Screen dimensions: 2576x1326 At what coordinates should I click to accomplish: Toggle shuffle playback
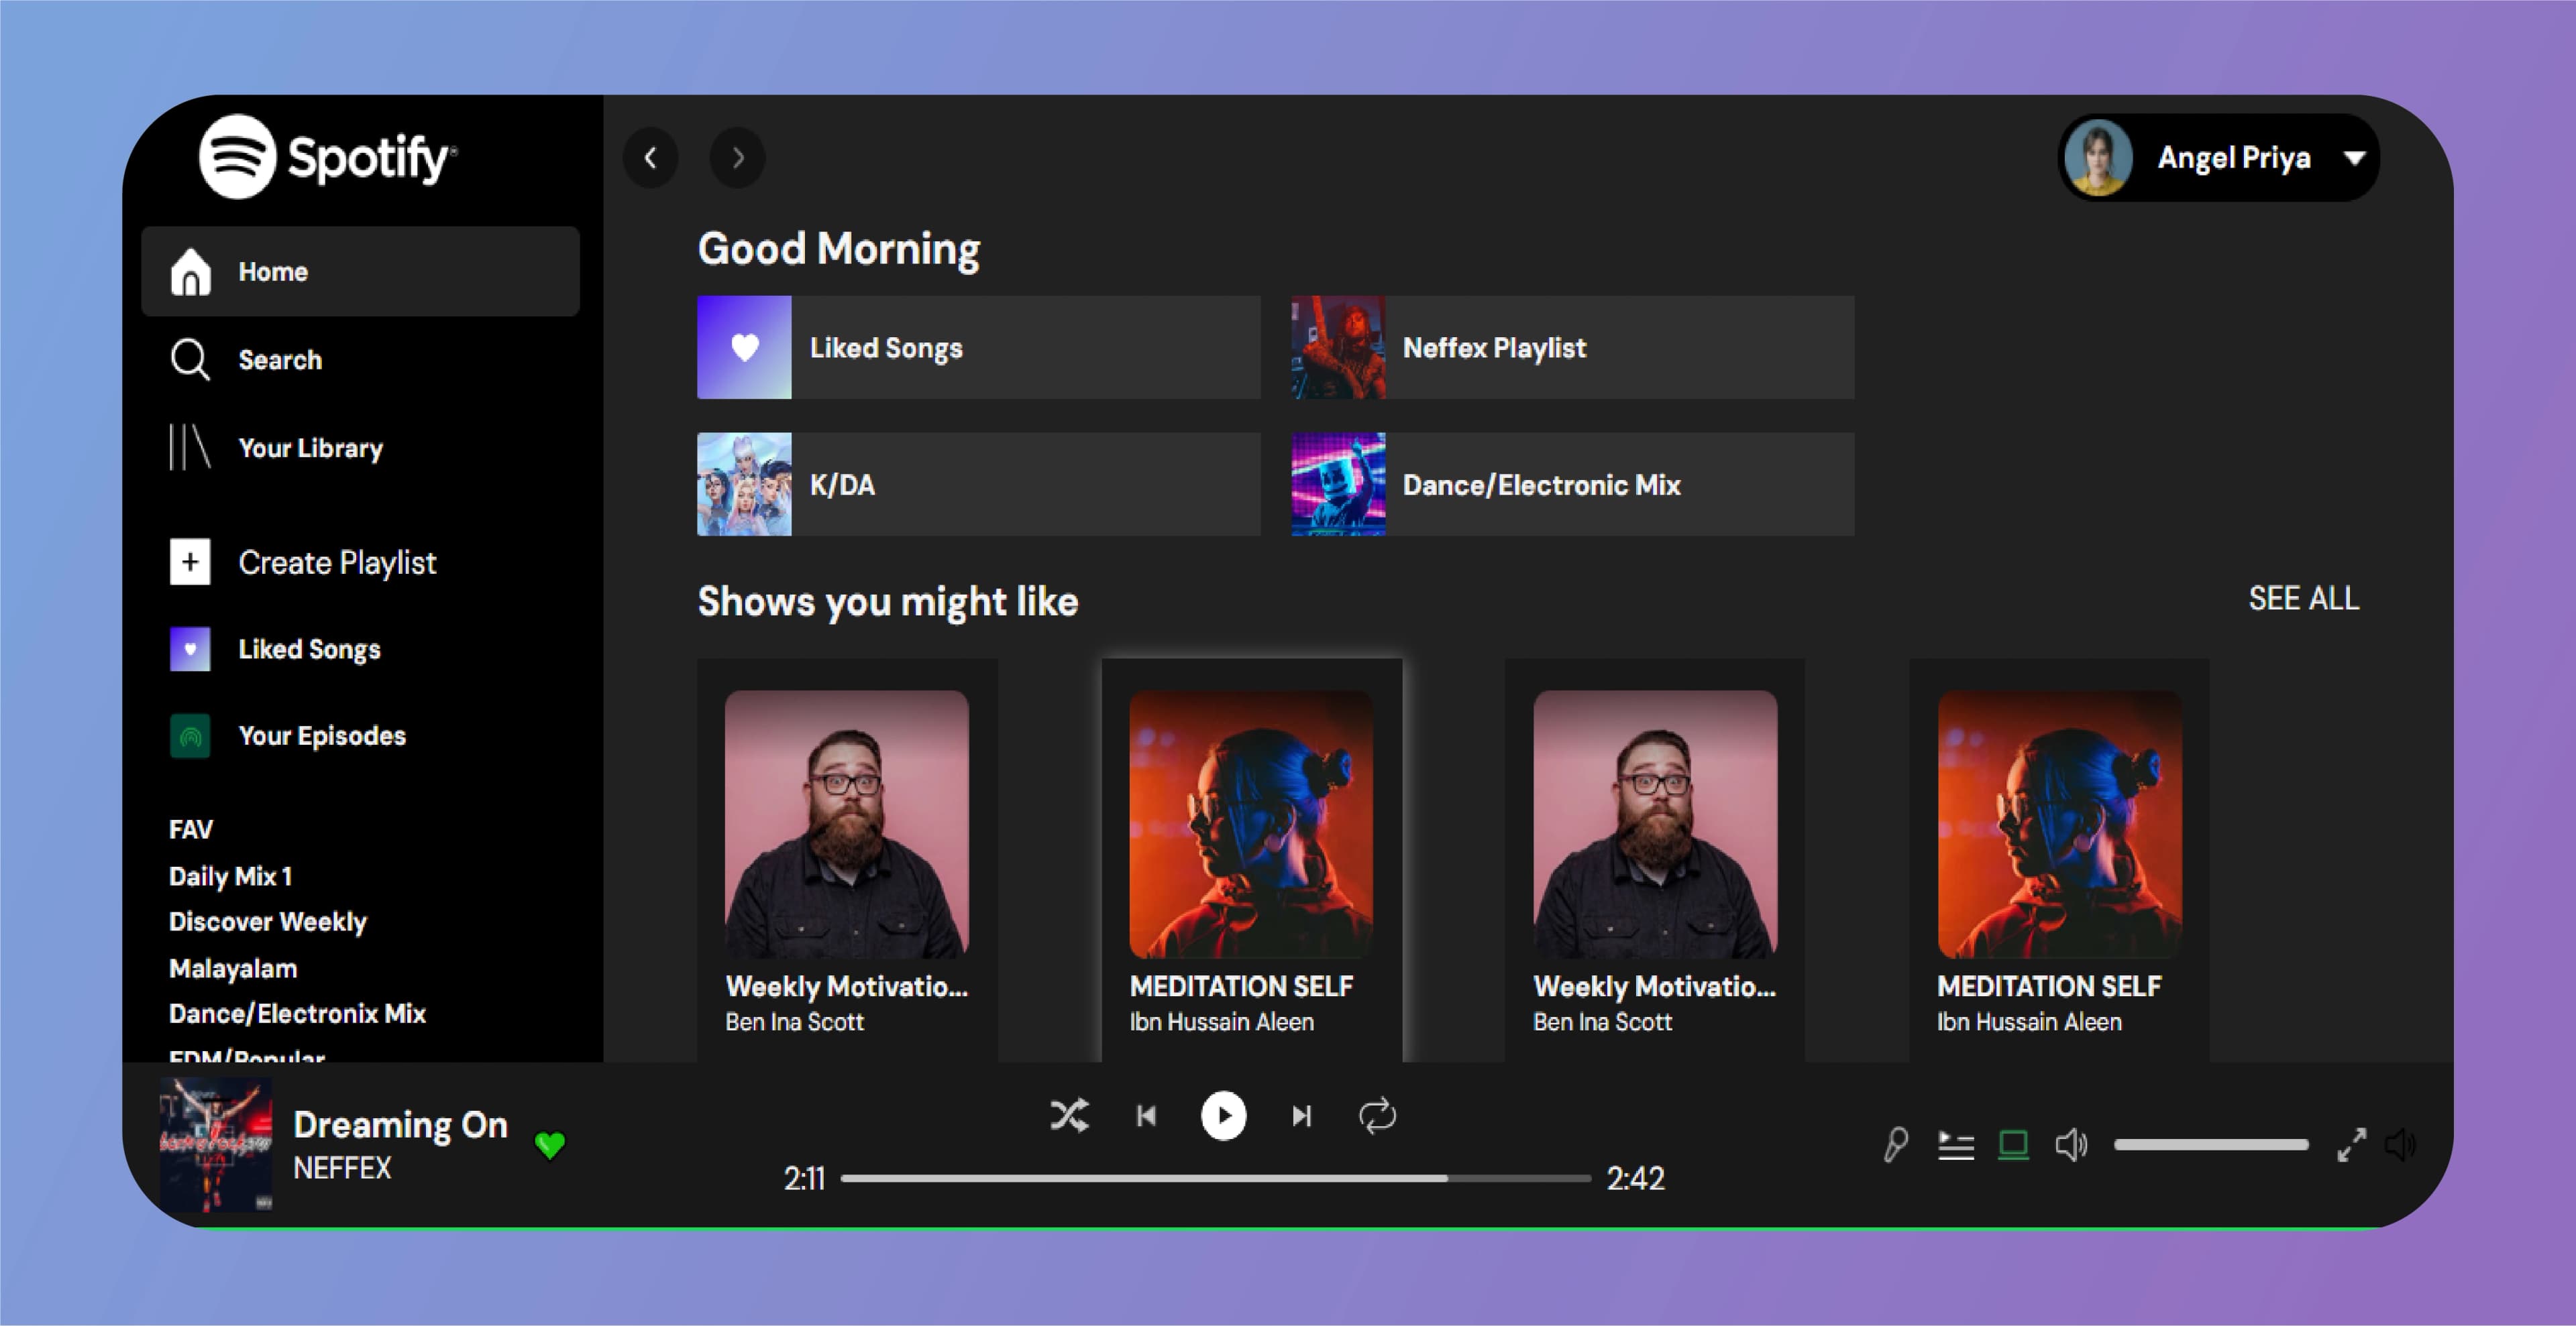point(1069,1115)
